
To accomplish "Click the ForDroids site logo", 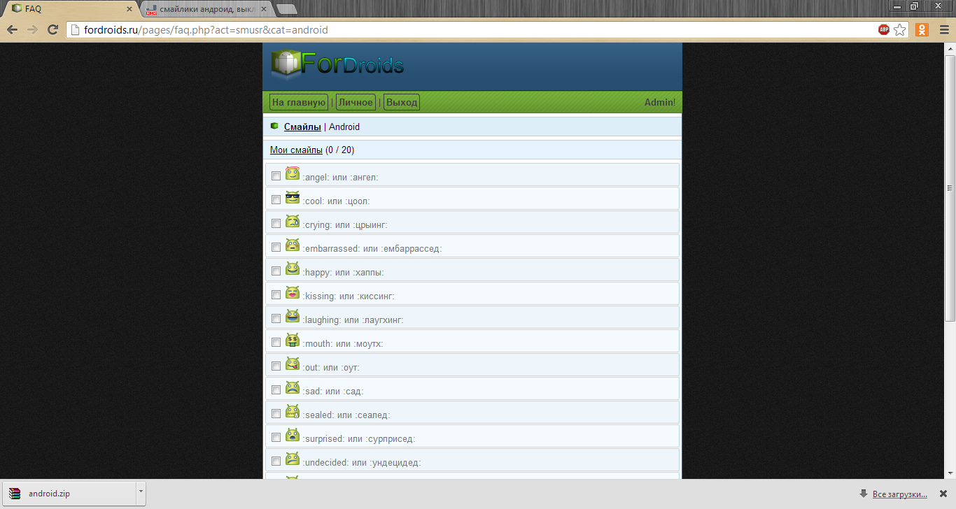I will (338, 65).
